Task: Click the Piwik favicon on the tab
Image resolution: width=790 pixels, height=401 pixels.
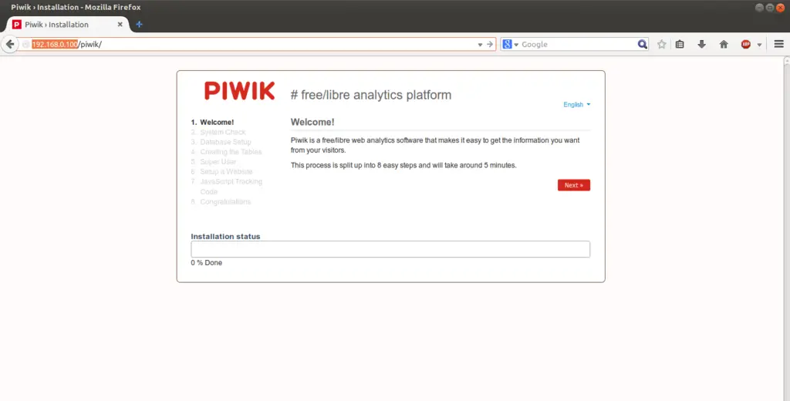Action: click(x=17, y=24)
